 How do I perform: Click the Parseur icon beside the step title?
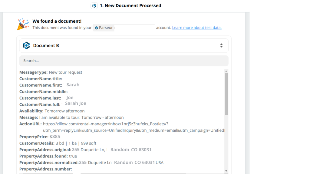click(94, 5)
